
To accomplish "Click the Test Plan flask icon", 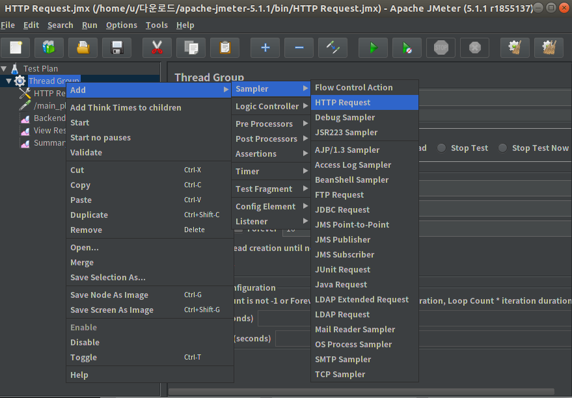I will 15,68.
